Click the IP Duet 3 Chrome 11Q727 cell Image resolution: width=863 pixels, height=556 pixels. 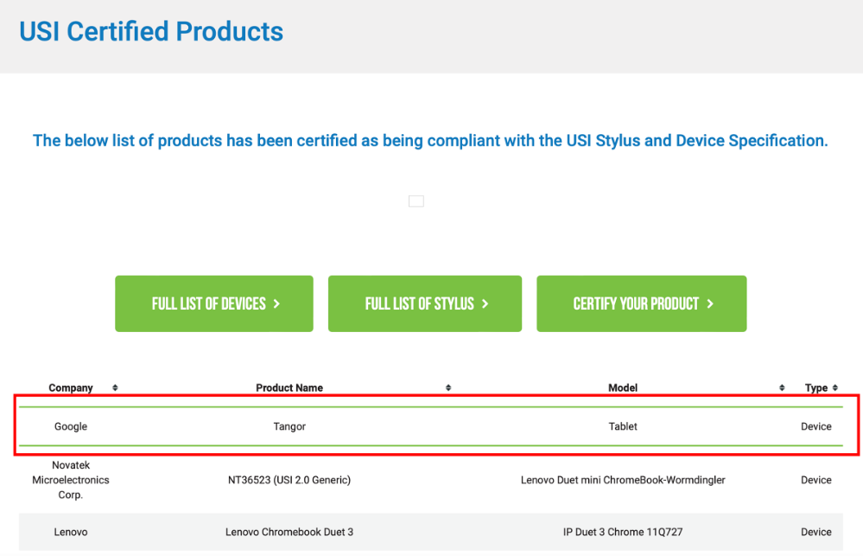623,532
